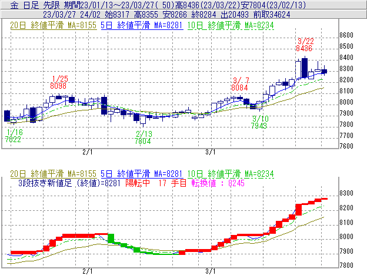Click the 10日 終値平滑 MA=8234 legend in the lower chart

click(x=231, y=174)
